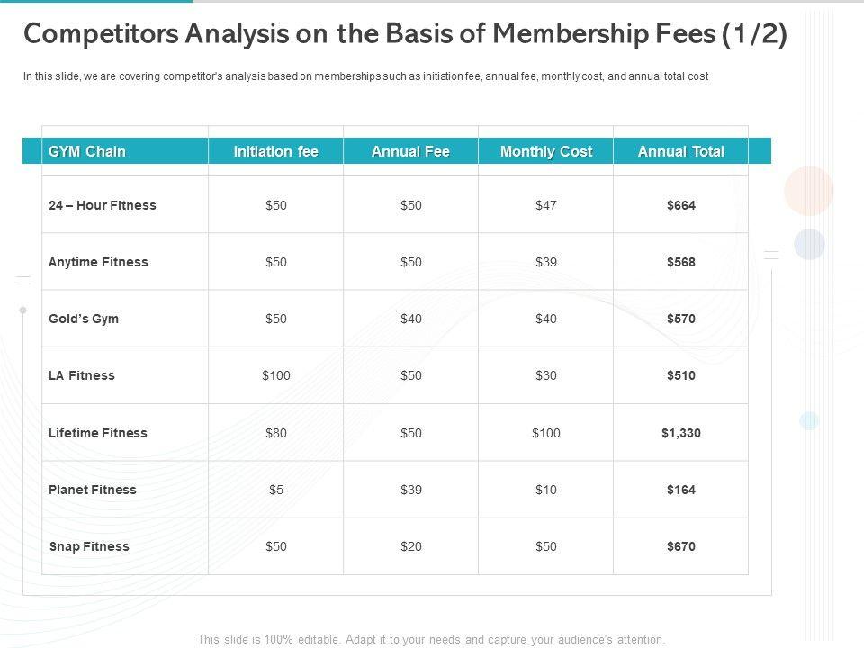Select Planet Fitness $5 initiation fee cell
This screenshot has height=648, width=864.
pos(276,490)
